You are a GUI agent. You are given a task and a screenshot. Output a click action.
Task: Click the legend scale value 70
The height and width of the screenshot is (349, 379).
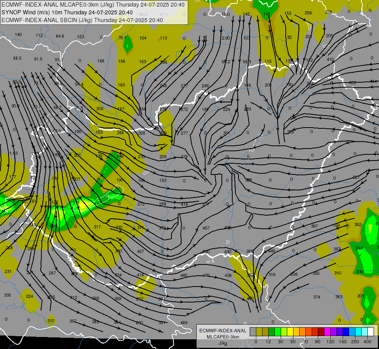(x=305, y=342)
